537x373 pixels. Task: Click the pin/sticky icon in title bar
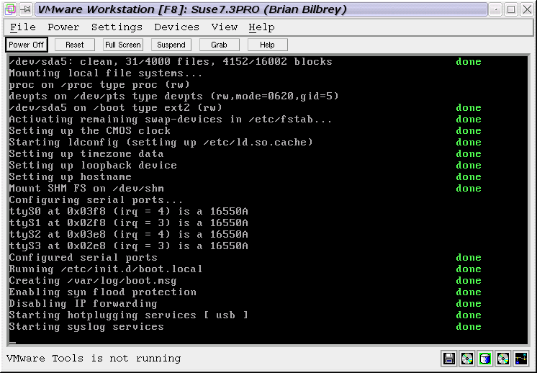click(x=25, y=9)
